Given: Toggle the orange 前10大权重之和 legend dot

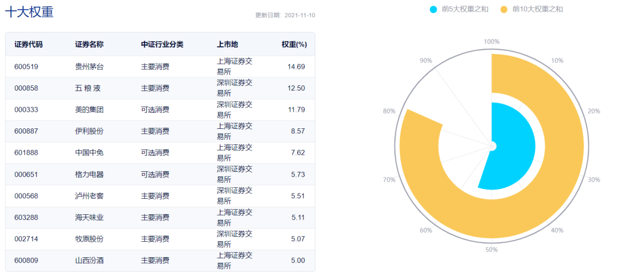Looking at the screenshot, I should [x=504, y=10].
